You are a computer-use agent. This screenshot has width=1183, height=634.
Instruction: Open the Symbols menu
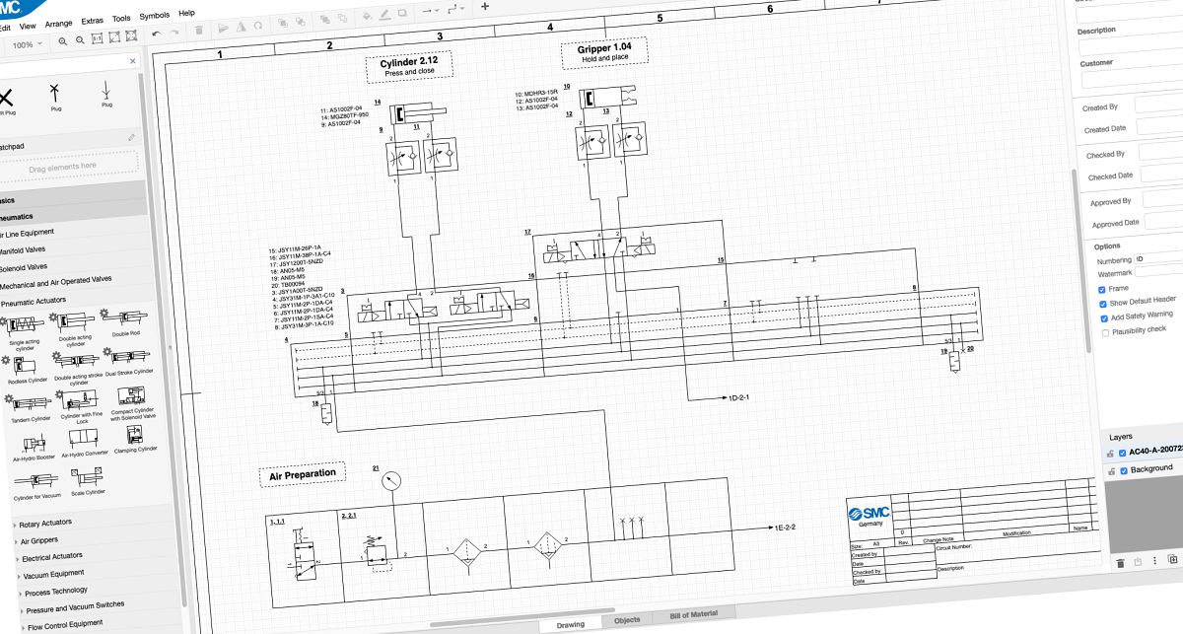[154, 16]
